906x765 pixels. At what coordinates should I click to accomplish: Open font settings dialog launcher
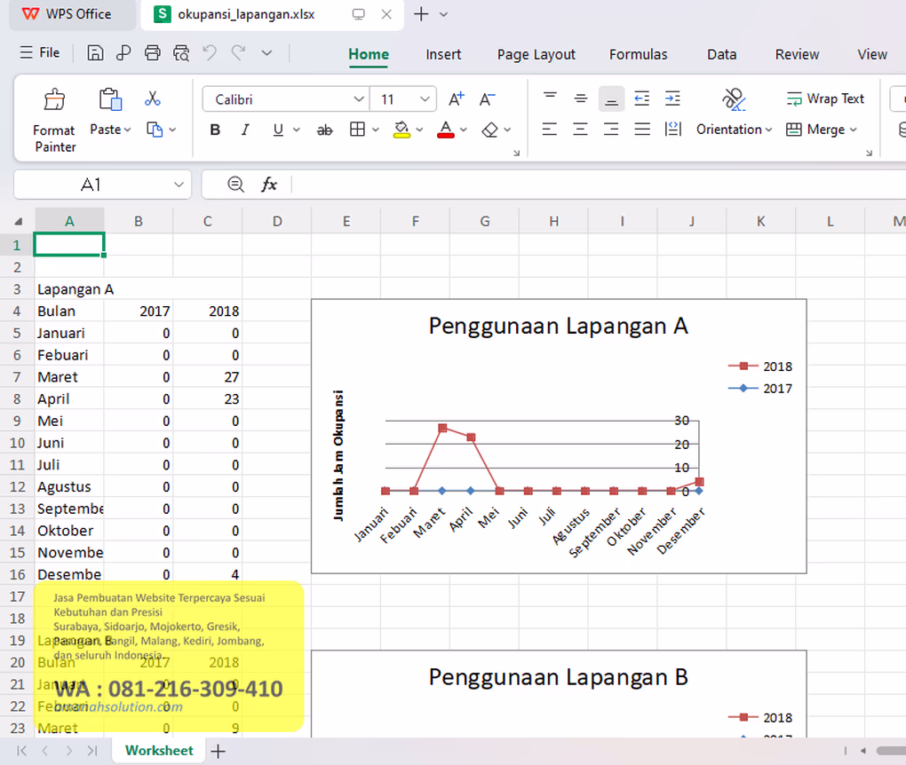coord(517,153)
